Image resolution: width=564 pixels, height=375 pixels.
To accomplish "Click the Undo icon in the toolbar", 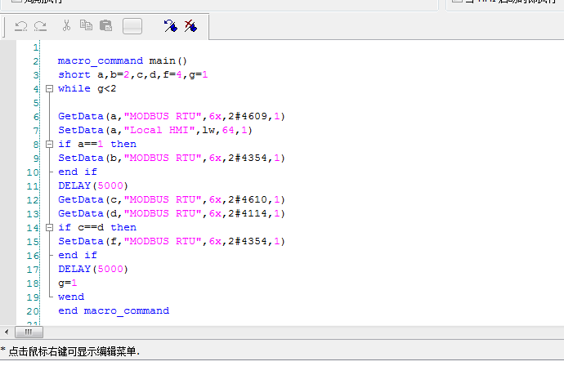I will point(21,26).
